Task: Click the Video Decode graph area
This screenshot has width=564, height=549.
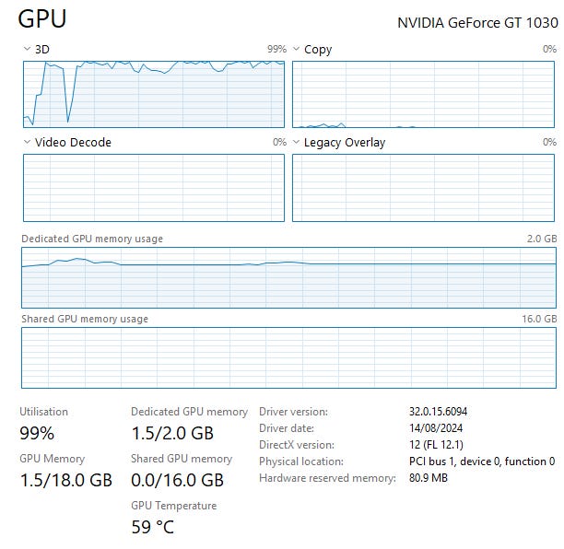Action: [x=154, y=188]
